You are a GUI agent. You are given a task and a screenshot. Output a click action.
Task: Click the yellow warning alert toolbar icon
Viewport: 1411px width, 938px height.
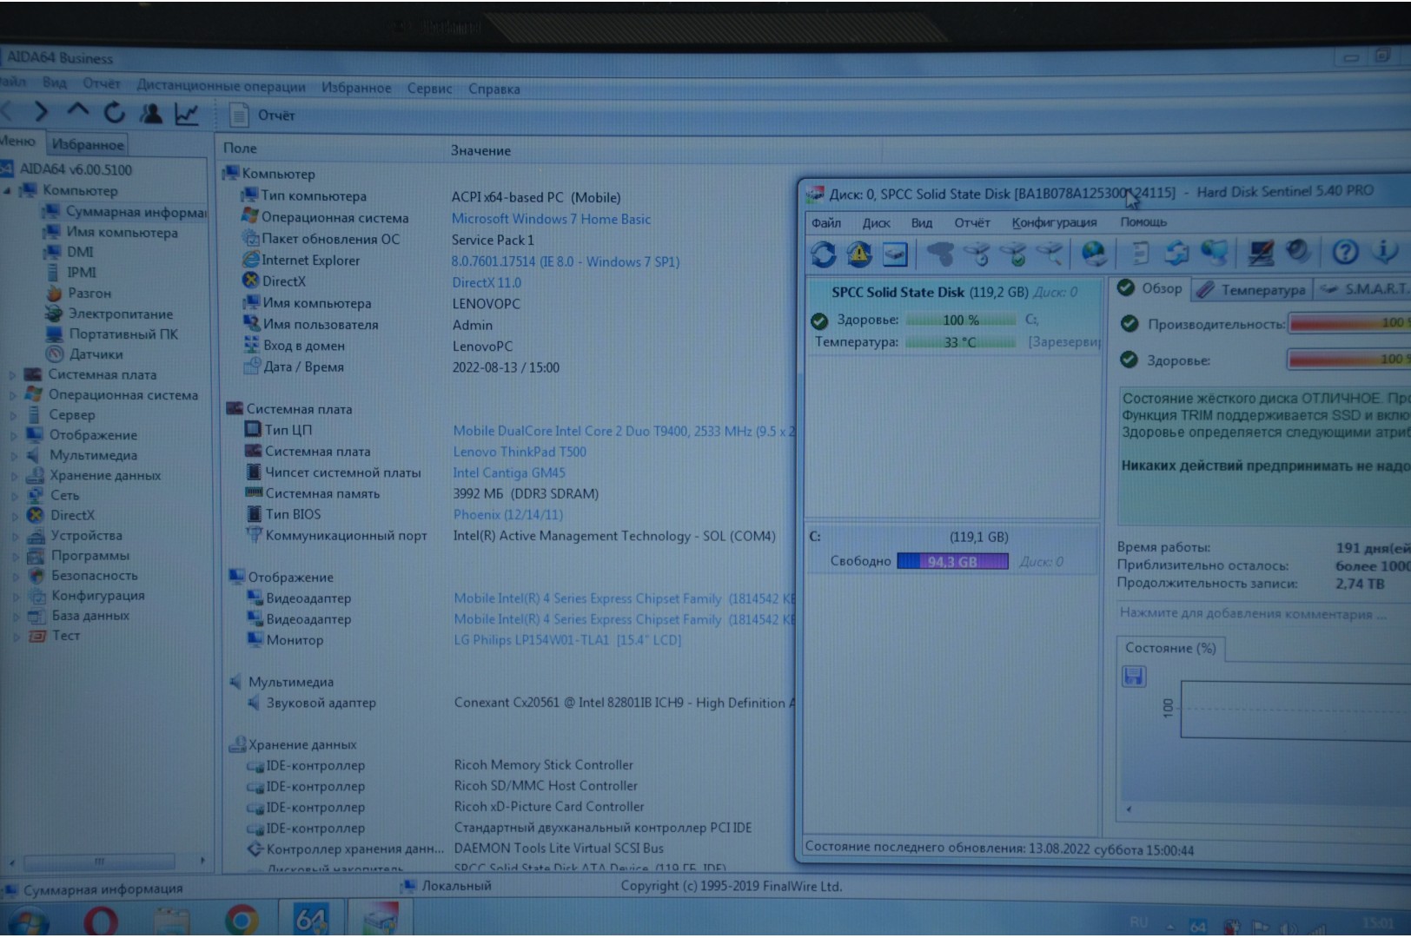tap(859, 254)
